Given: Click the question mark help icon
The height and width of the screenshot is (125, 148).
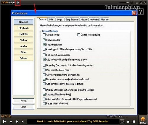Looking at the screenshot, I should coord(141,12).
